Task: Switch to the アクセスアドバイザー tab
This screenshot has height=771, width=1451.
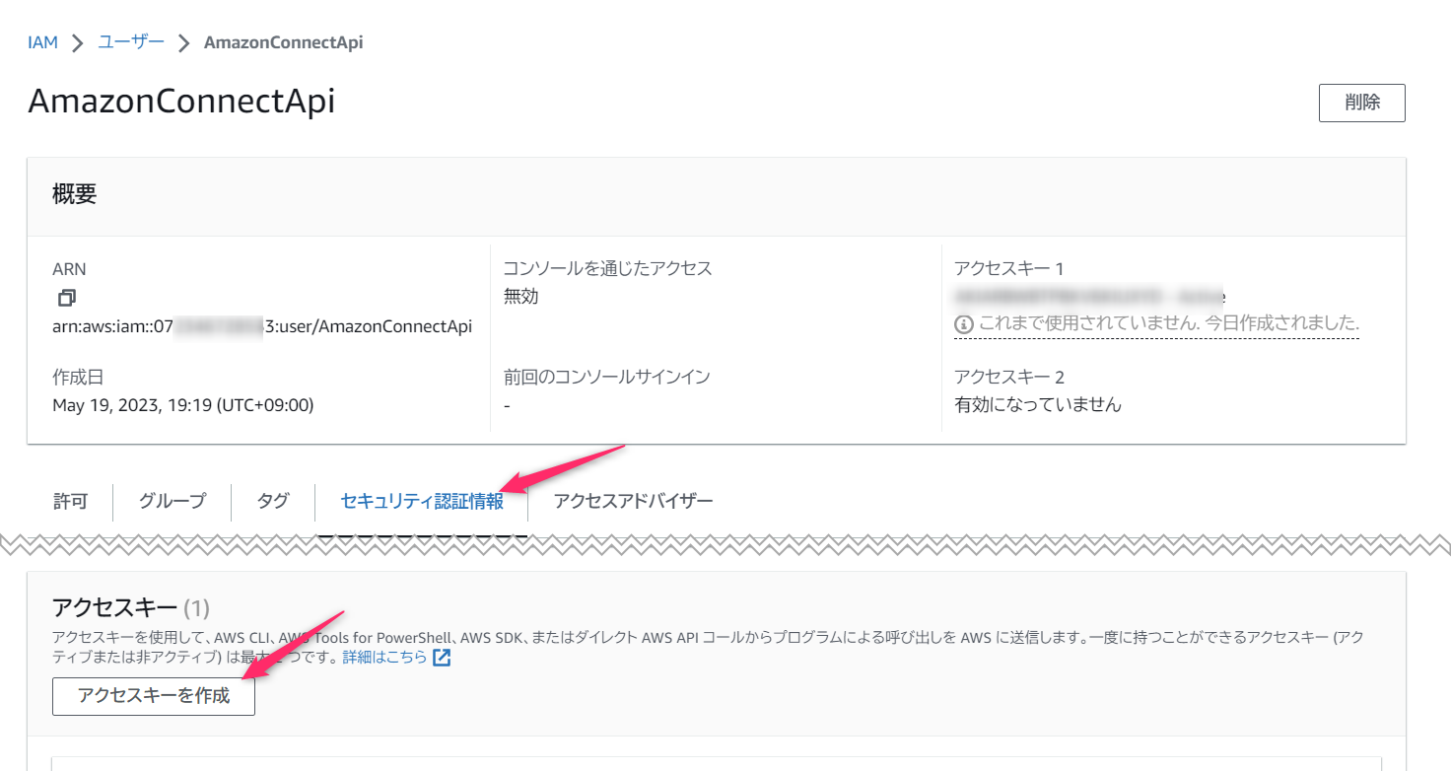Action: pyautogui.click(x=633, y=501)
